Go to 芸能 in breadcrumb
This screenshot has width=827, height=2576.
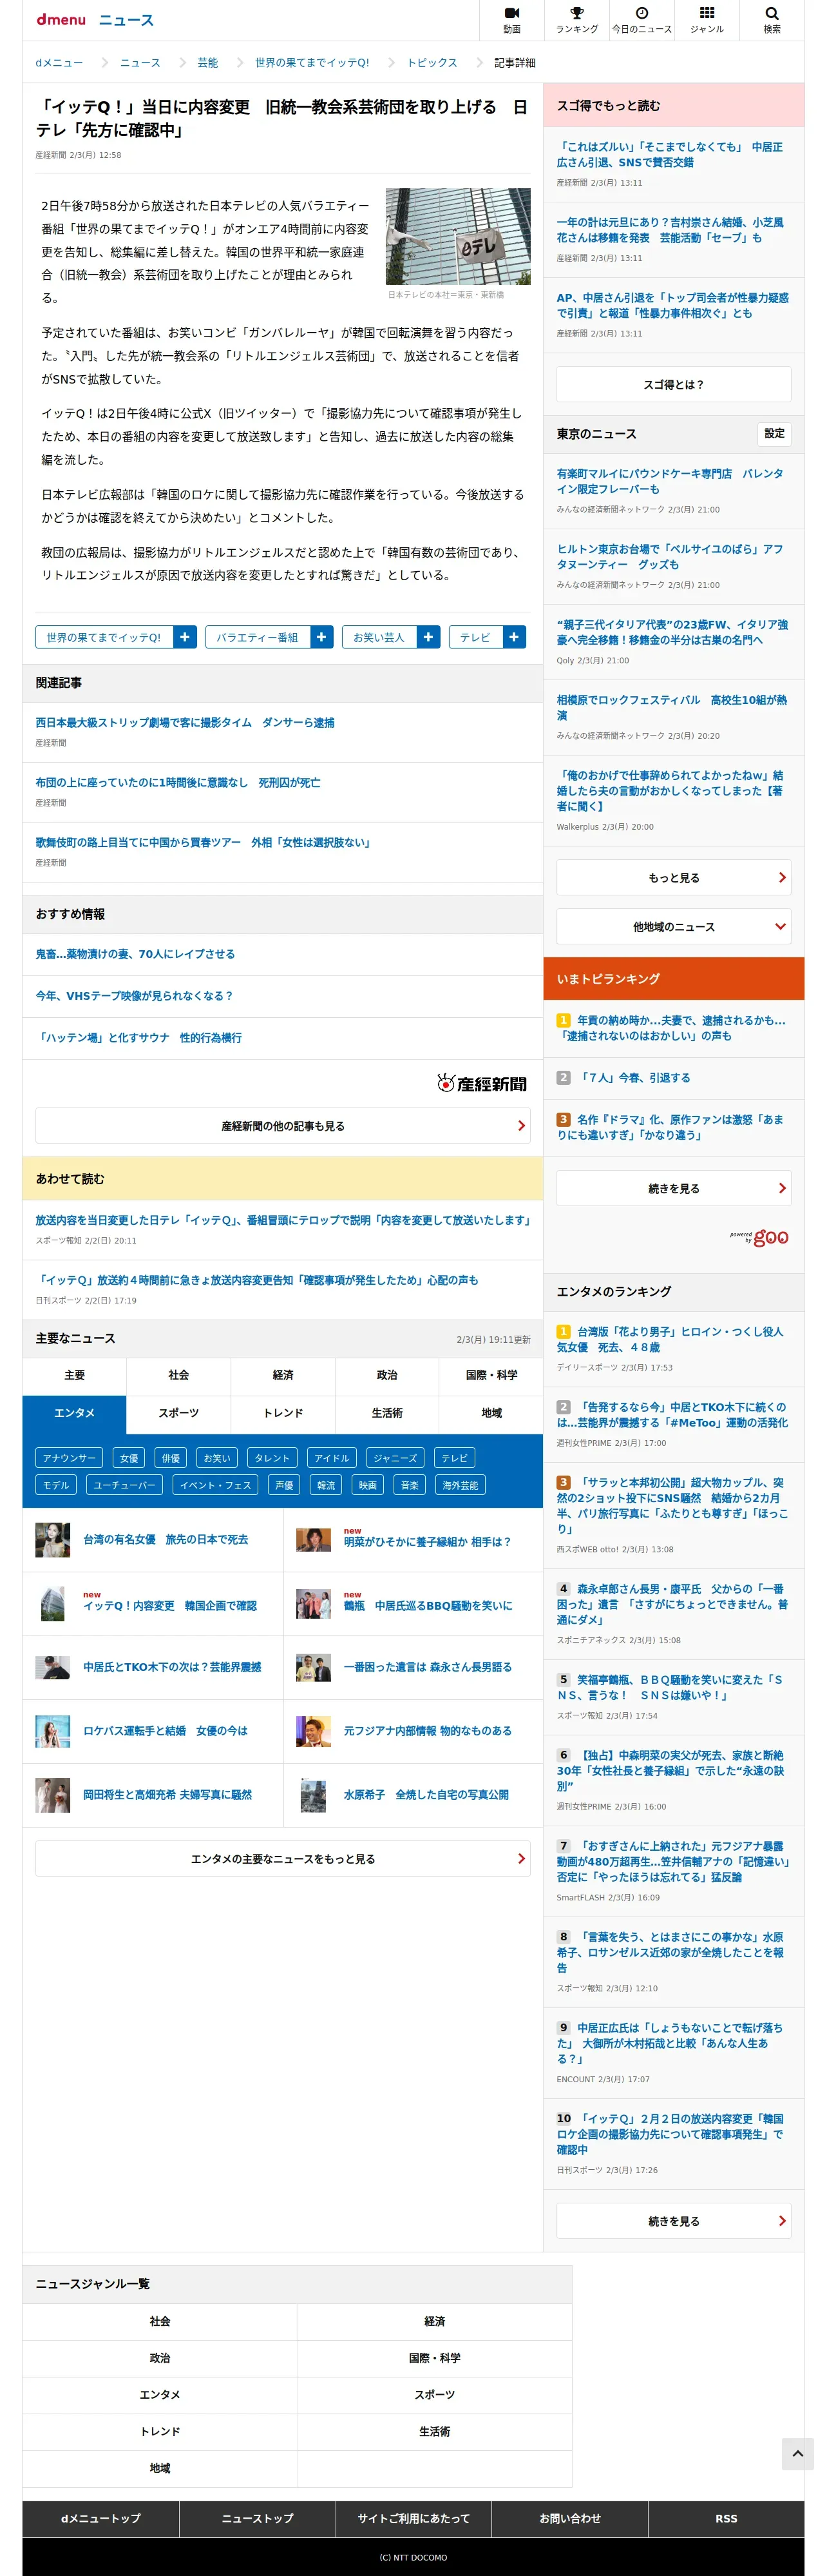point(208,63)
